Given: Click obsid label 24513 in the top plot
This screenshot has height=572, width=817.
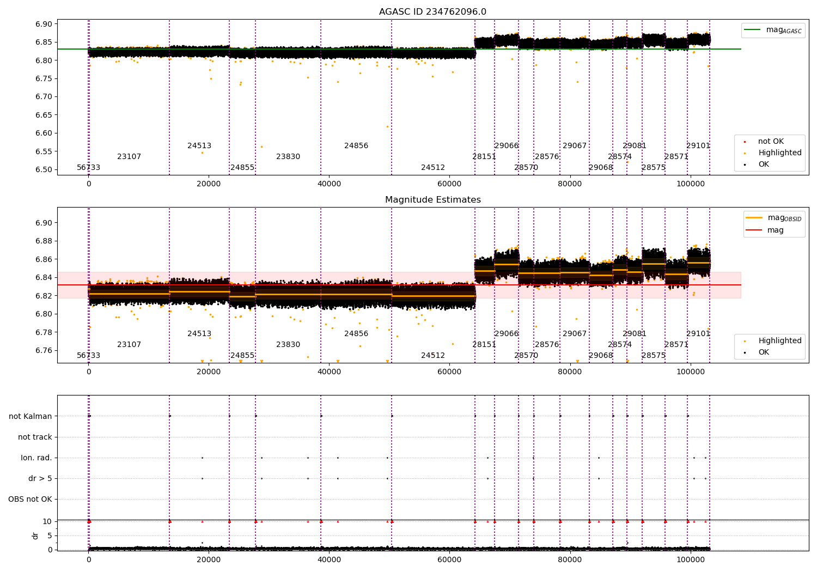Looking at the screenshot, I should click(199, 146).
